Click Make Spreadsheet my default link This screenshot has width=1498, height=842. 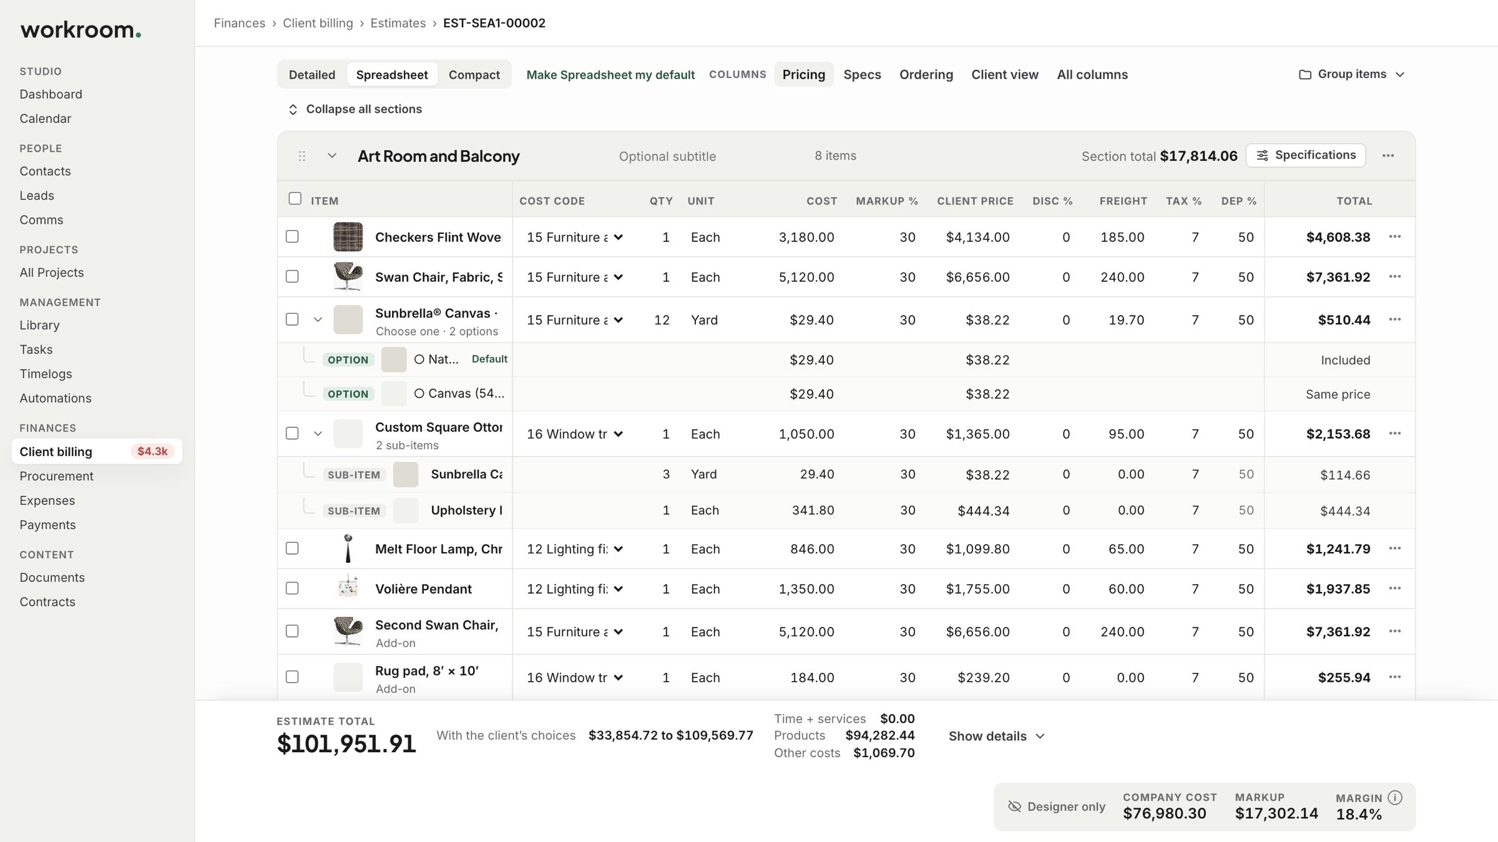pos(610,75)
